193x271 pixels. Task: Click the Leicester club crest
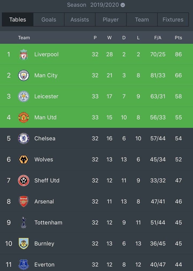tap(24, 96)
